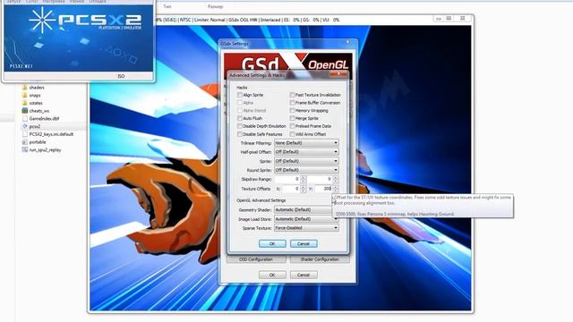The width and height of the screenshot is (573, 322).
Task: Click the second Skipdraw Range spinner arrows
Action: [336, 179]
